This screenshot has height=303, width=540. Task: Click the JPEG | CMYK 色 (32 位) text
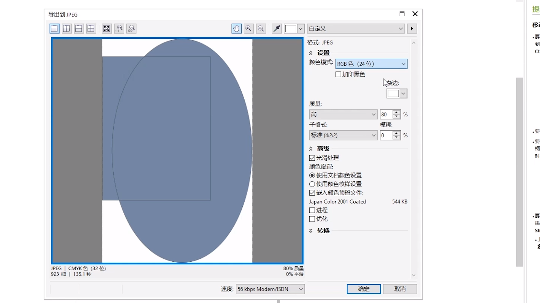pos(78,268)
